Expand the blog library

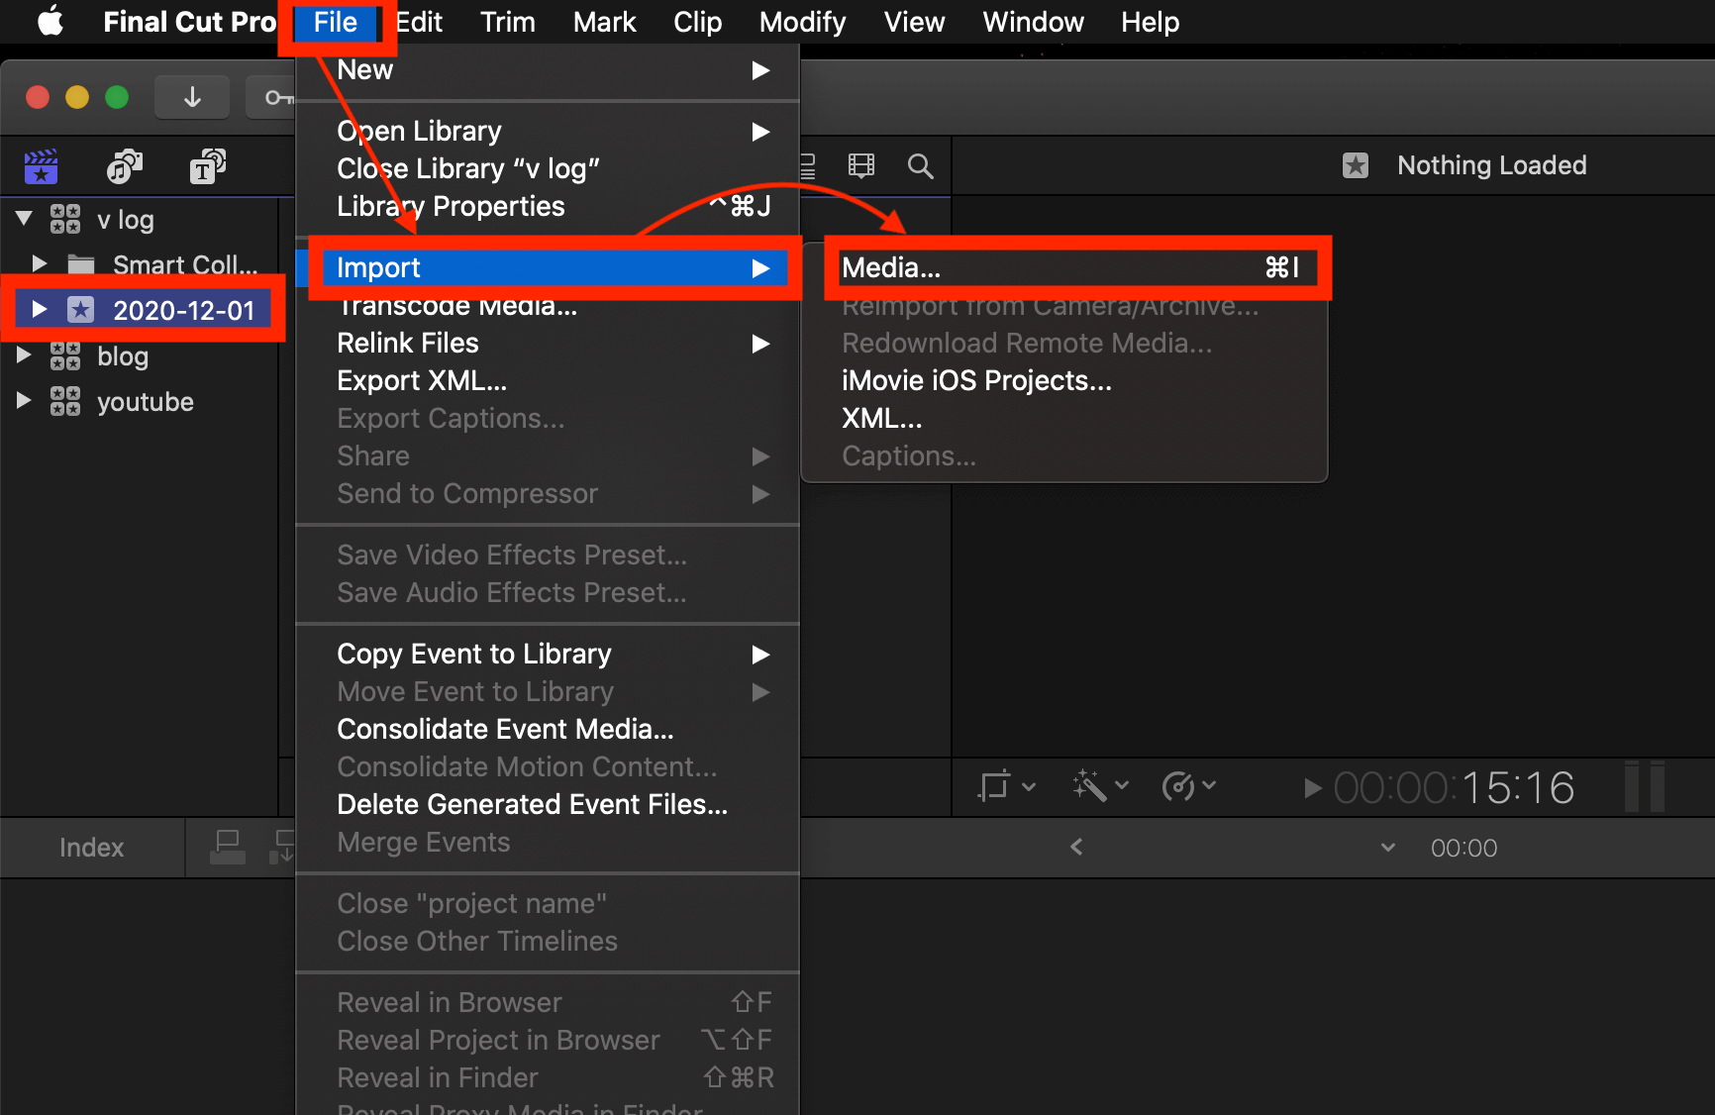click(25, 355)
